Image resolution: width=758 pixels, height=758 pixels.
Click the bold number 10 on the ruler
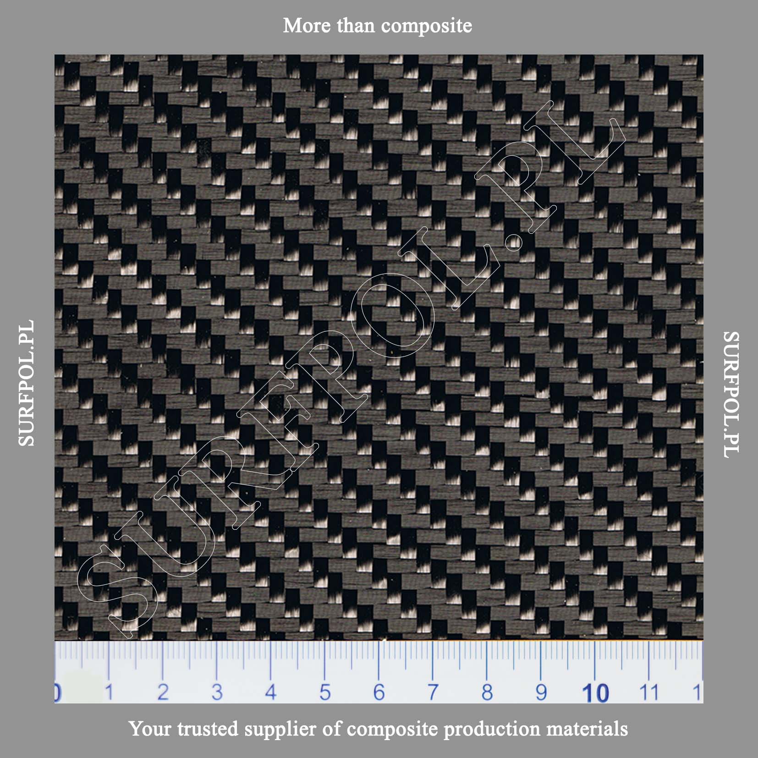(x=595, y=693)
